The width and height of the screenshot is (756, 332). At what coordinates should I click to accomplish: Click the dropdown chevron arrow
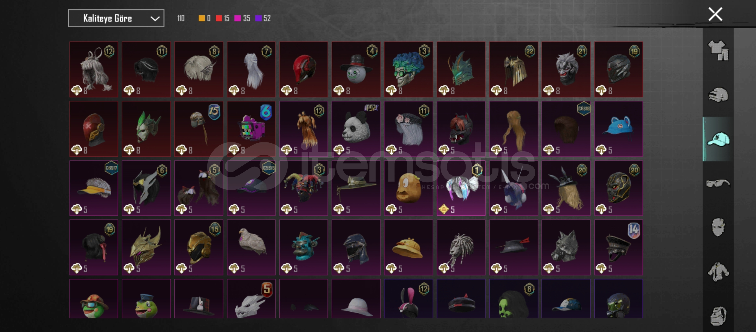coord(155,19)
